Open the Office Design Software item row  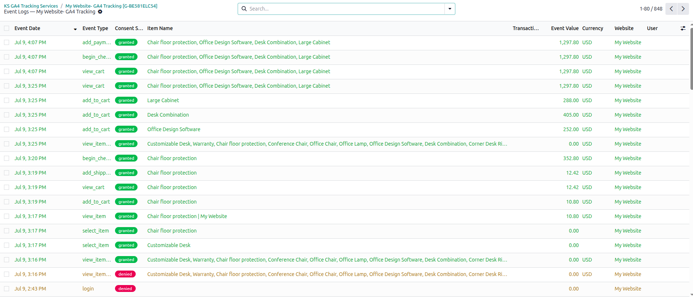pyautogui.click(x=174, y=129)
